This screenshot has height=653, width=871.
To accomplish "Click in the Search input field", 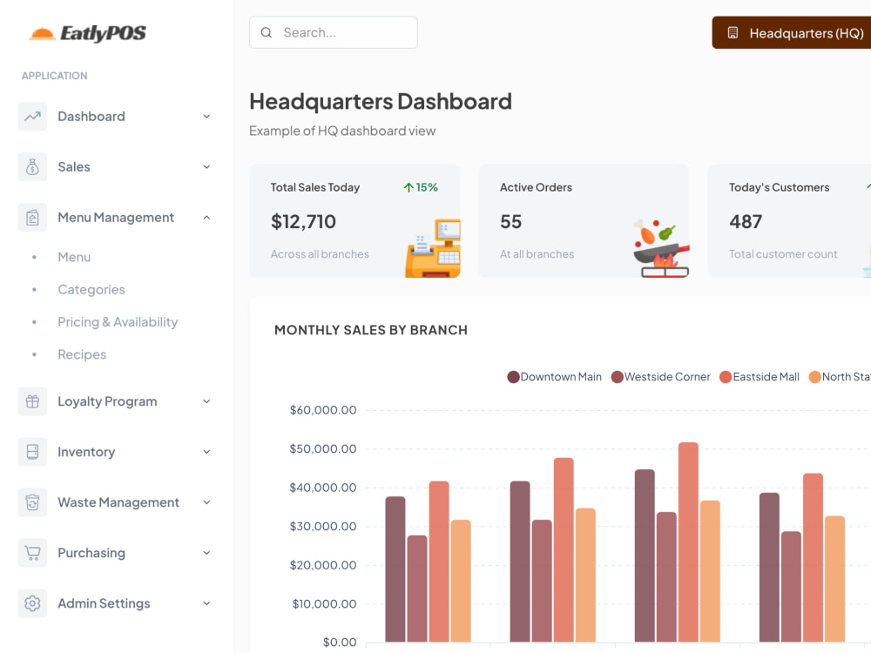I will coord(334,33).
